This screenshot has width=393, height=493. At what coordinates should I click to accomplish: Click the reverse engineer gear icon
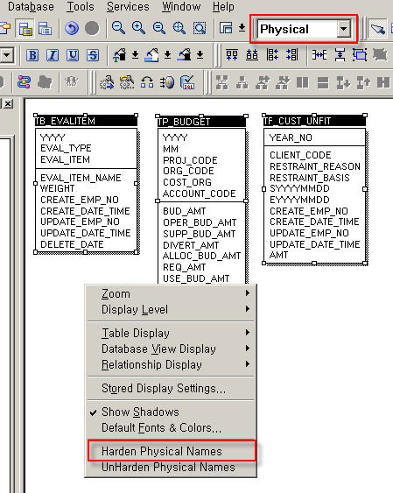[x=127, y=82]
